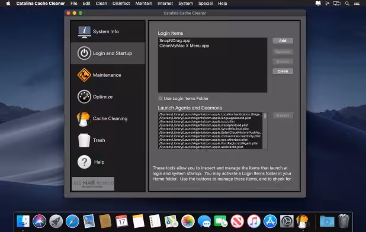
Task: Open News from the Dock
Action: 237,221
